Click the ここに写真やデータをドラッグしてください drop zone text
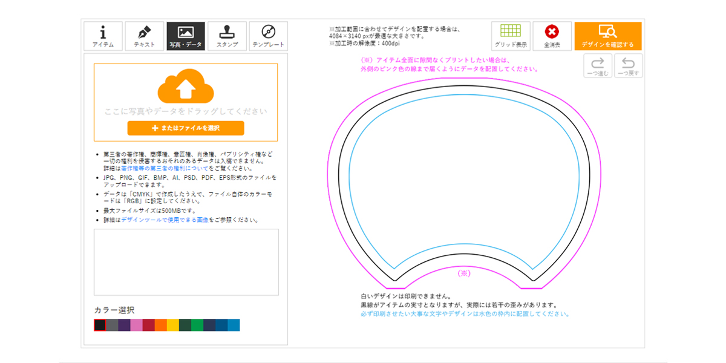This screenshot has height=363, width=726. (x=186, y=111)
